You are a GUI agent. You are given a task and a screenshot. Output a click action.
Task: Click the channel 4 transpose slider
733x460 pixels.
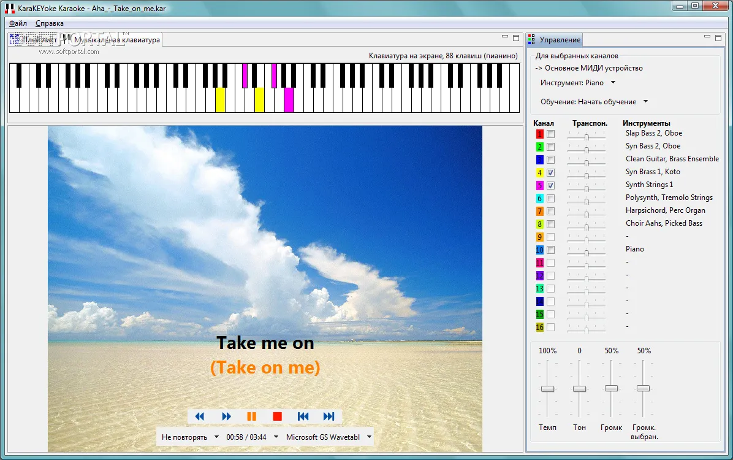click(586, 175)
